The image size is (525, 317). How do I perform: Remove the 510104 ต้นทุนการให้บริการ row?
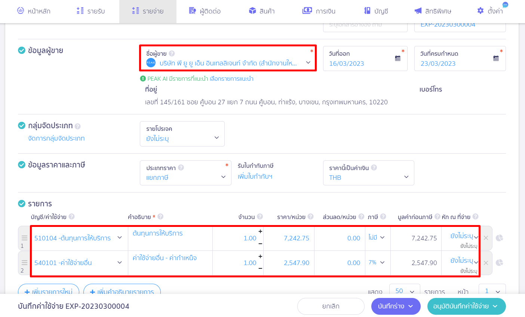pyautogui.click(x=486, y=238)
